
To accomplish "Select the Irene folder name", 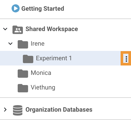I will point(38,44).
